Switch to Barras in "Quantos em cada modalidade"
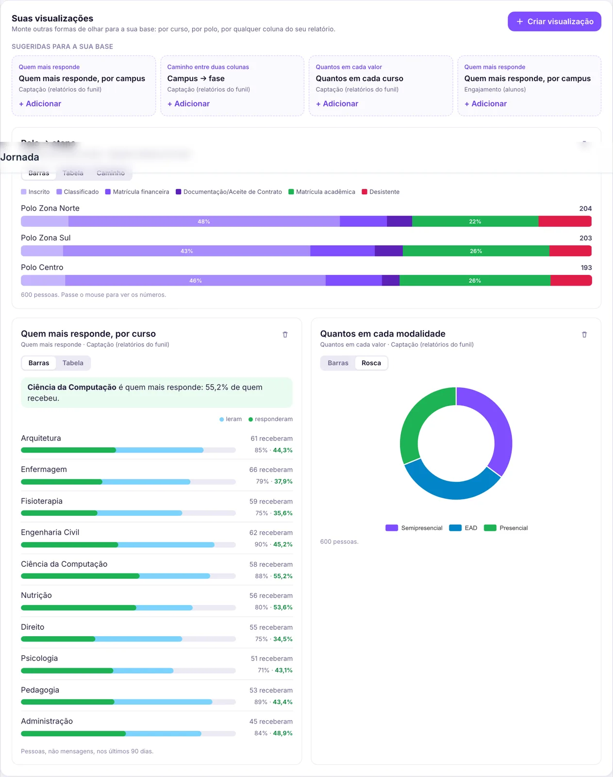The height and width of the screenshot is (777, 613). 338,363
